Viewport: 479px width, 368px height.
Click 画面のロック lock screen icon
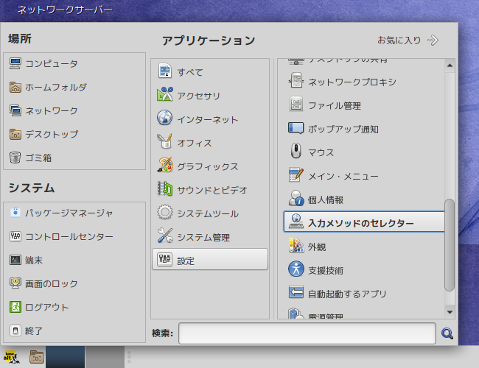point(15,283)
